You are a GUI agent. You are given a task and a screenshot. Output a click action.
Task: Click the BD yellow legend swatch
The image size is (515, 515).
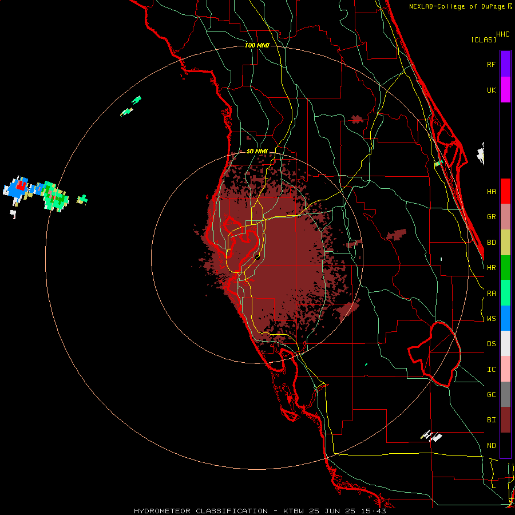point(505,243)
